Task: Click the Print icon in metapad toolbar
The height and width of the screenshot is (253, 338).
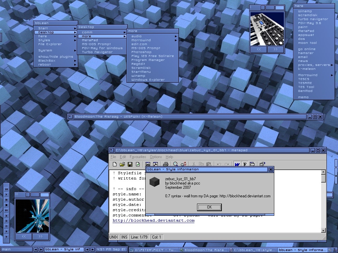Action: [166, 164]
